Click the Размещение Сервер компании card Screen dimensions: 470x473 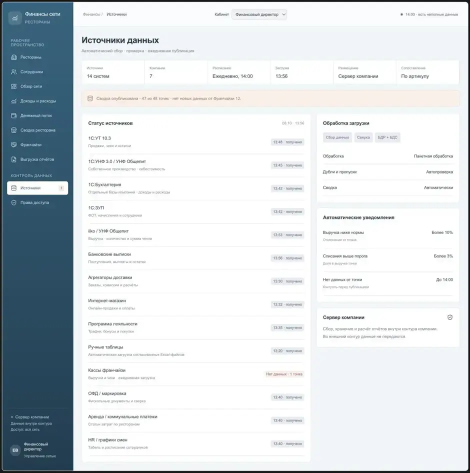(x=364, y=72)
